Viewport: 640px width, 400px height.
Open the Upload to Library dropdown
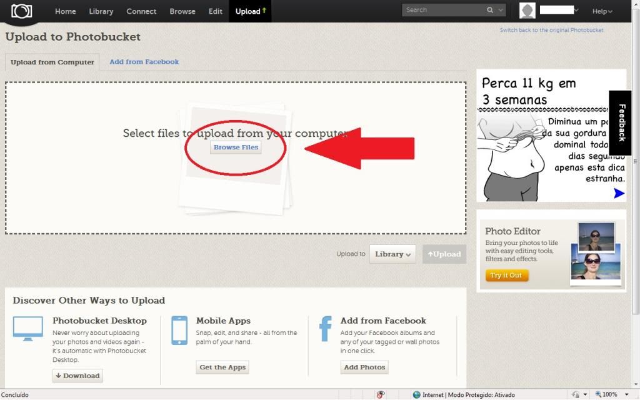[x=392, y=254]
